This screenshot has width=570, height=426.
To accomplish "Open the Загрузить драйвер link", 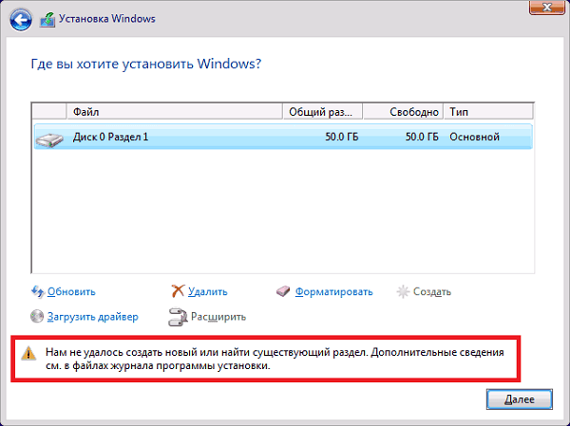I will point(93,316).
